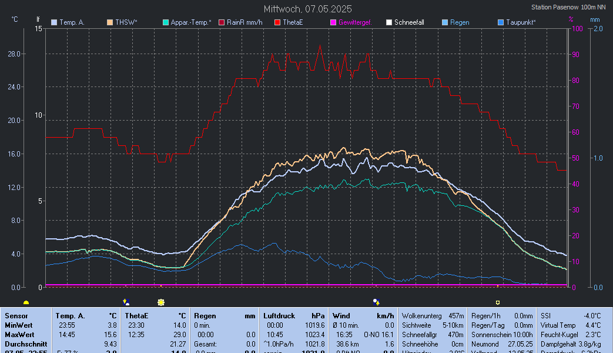Select the 'Regen' legend label above chart

pyautogui.click(x=460, y=22)
